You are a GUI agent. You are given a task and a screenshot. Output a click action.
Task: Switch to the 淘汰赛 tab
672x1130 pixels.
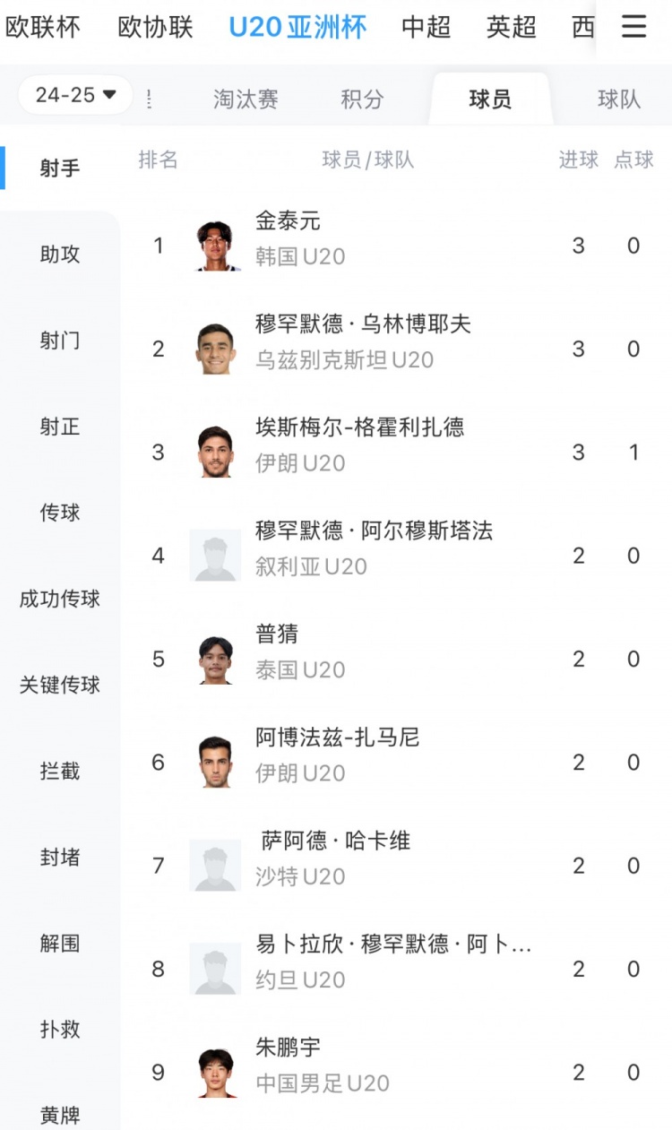coord(246,99)
